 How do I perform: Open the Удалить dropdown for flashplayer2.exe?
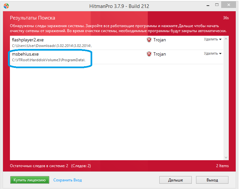point(213,39)
